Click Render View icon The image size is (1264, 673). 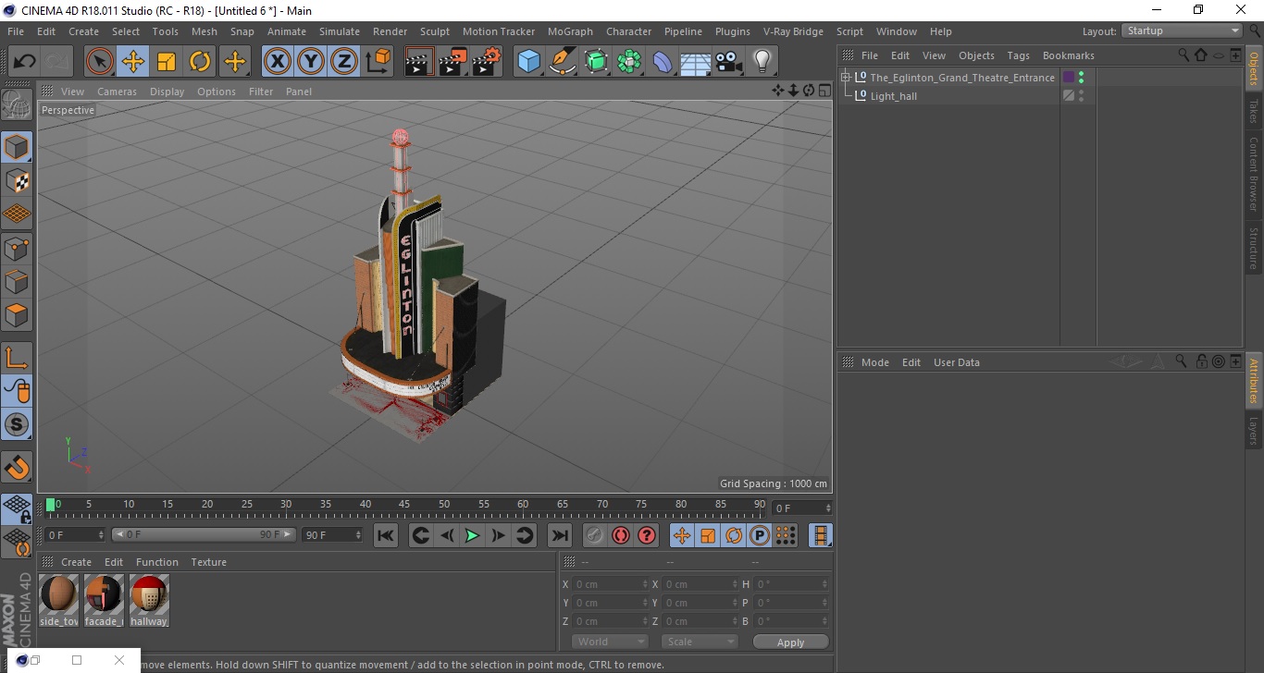(x=420, y=62)
